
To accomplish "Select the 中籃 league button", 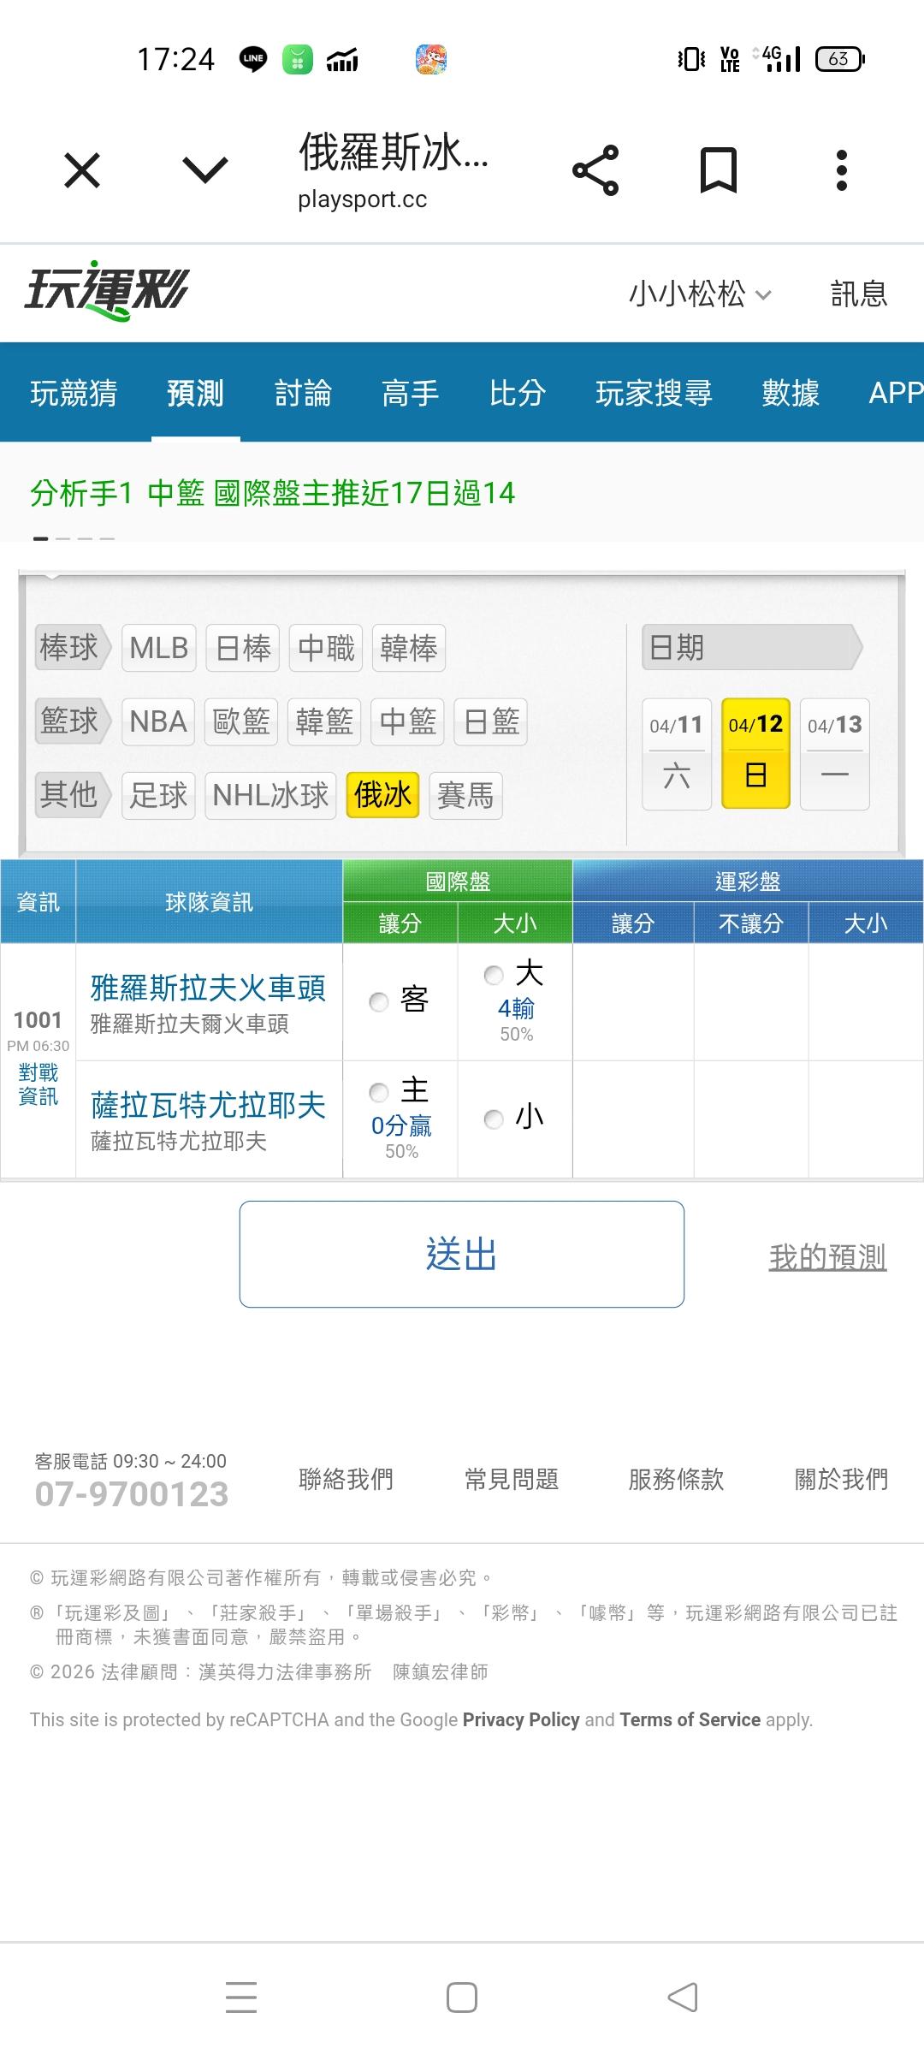I will click(x=407, y=721).
